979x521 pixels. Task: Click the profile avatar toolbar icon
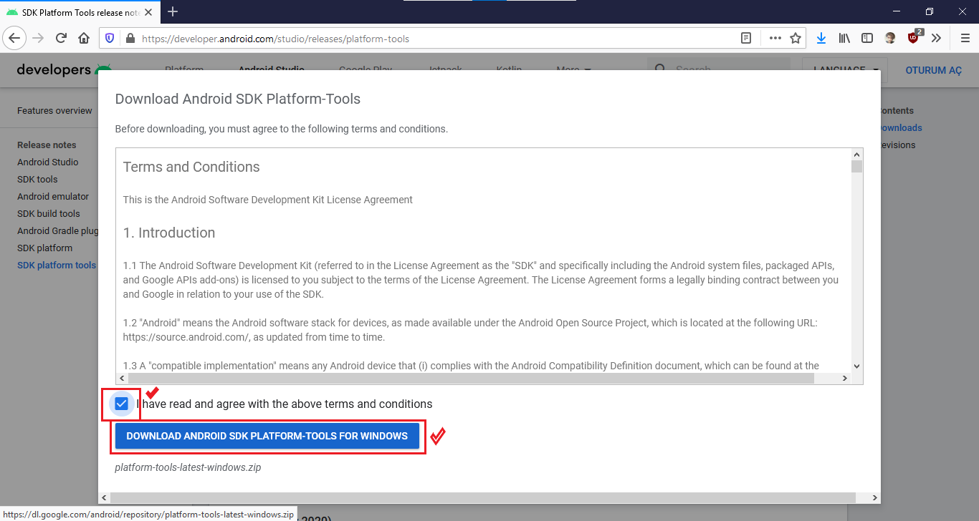[x=890, y=38]
